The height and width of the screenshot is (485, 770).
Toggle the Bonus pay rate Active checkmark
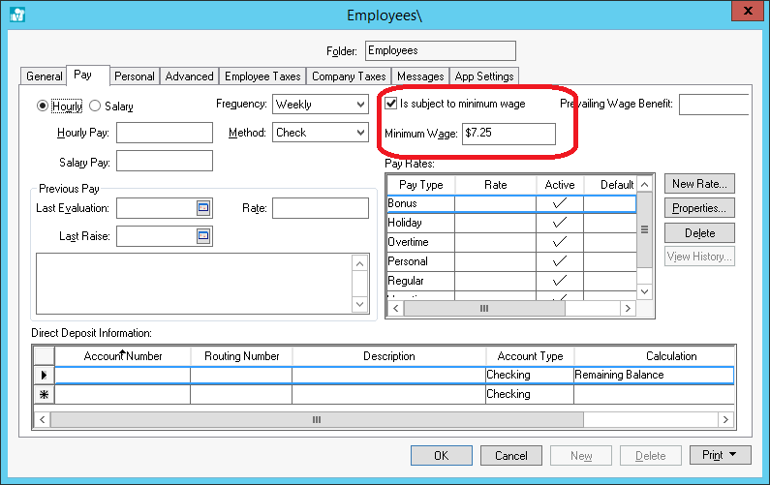point(559,204)
